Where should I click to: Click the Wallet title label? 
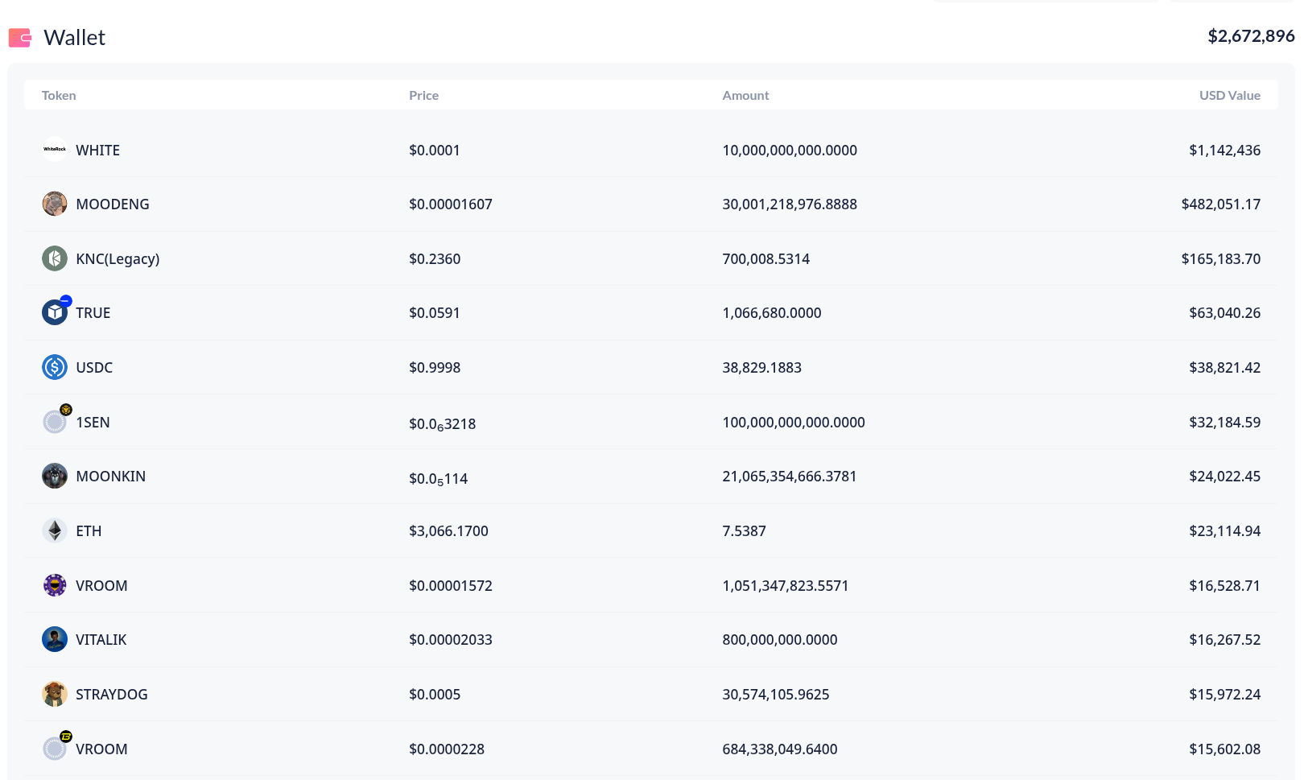click(75, 37)
